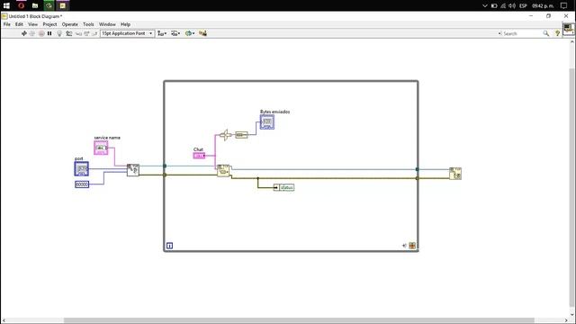The width and height of the screenshot is (576, 324).
Task: Open the View menu
Action: (33, 24)
